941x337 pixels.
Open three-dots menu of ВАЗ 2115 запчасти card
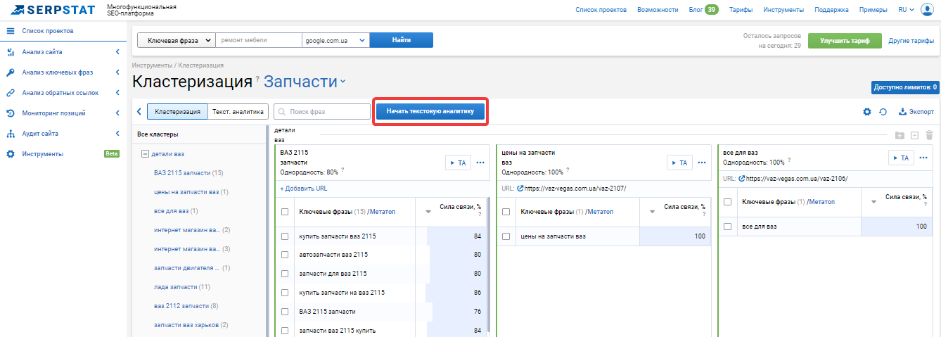click(480, 163)
